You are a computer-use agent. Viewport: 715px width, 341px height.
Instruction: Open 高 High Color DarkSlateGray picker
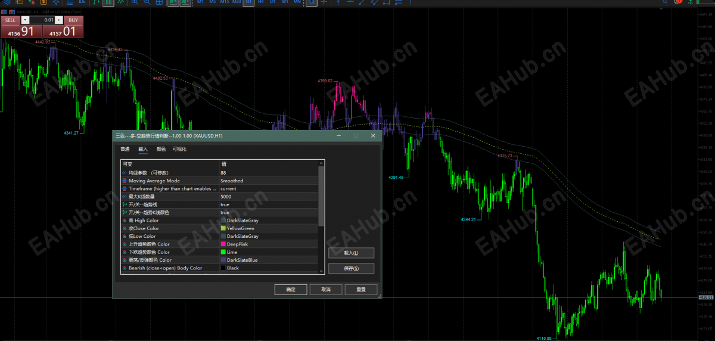coord(269,221)
